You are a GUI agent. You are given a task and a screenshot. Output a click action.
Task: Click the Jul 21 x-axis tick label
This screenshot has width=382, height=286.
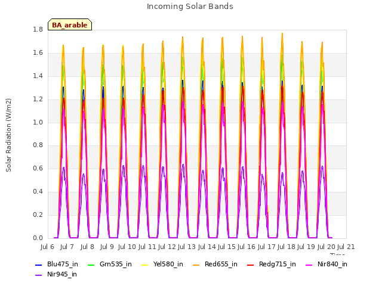[346, 247]
